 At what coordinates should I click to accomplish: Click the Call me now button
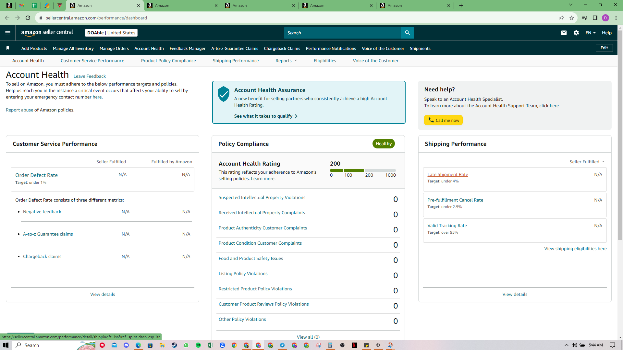point(443,120)
